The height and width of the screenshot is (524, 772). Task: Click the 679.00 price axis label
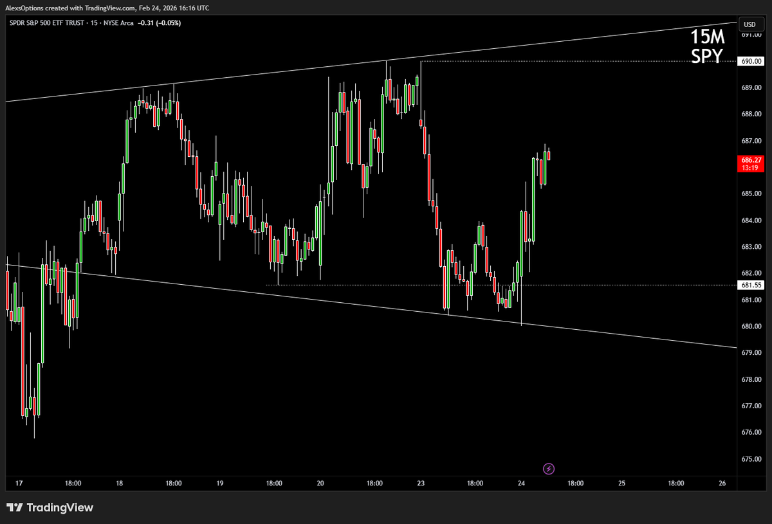click(751, 353)
